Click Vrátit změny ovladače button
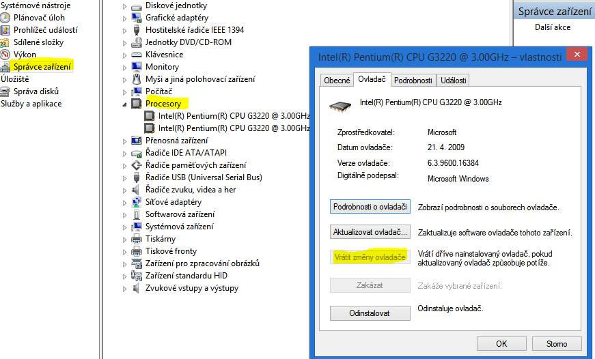This screenshot has height=359, width=595. pyautogui.click(x=370, y=257)
